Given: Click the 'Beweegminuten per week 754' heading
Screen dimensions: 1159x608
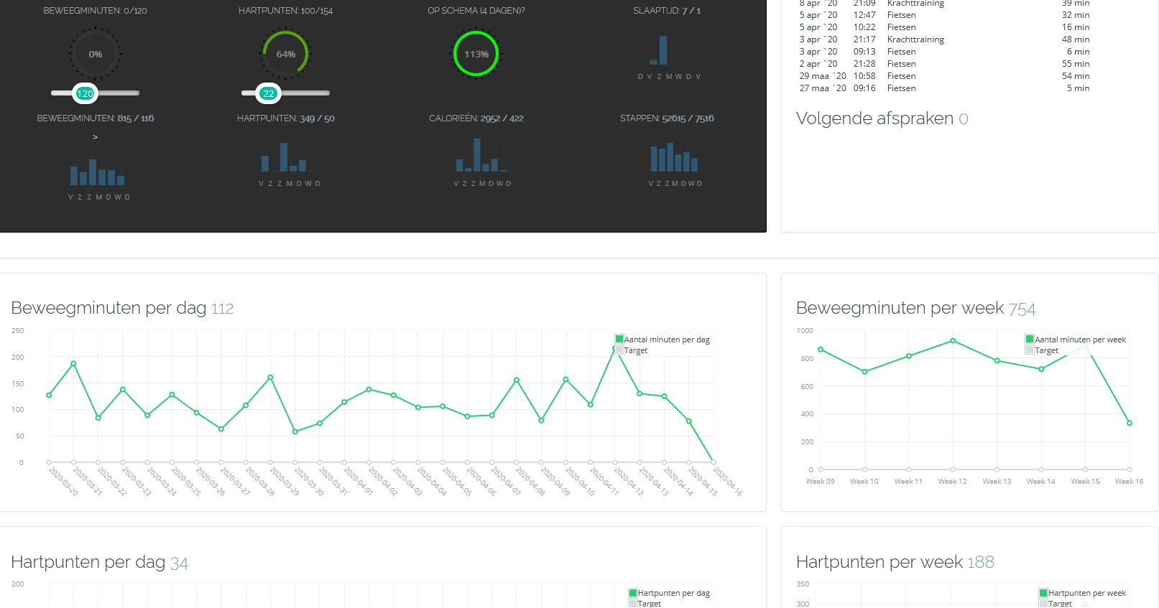Looking at the screenshot, I should [x=916, y=308].
